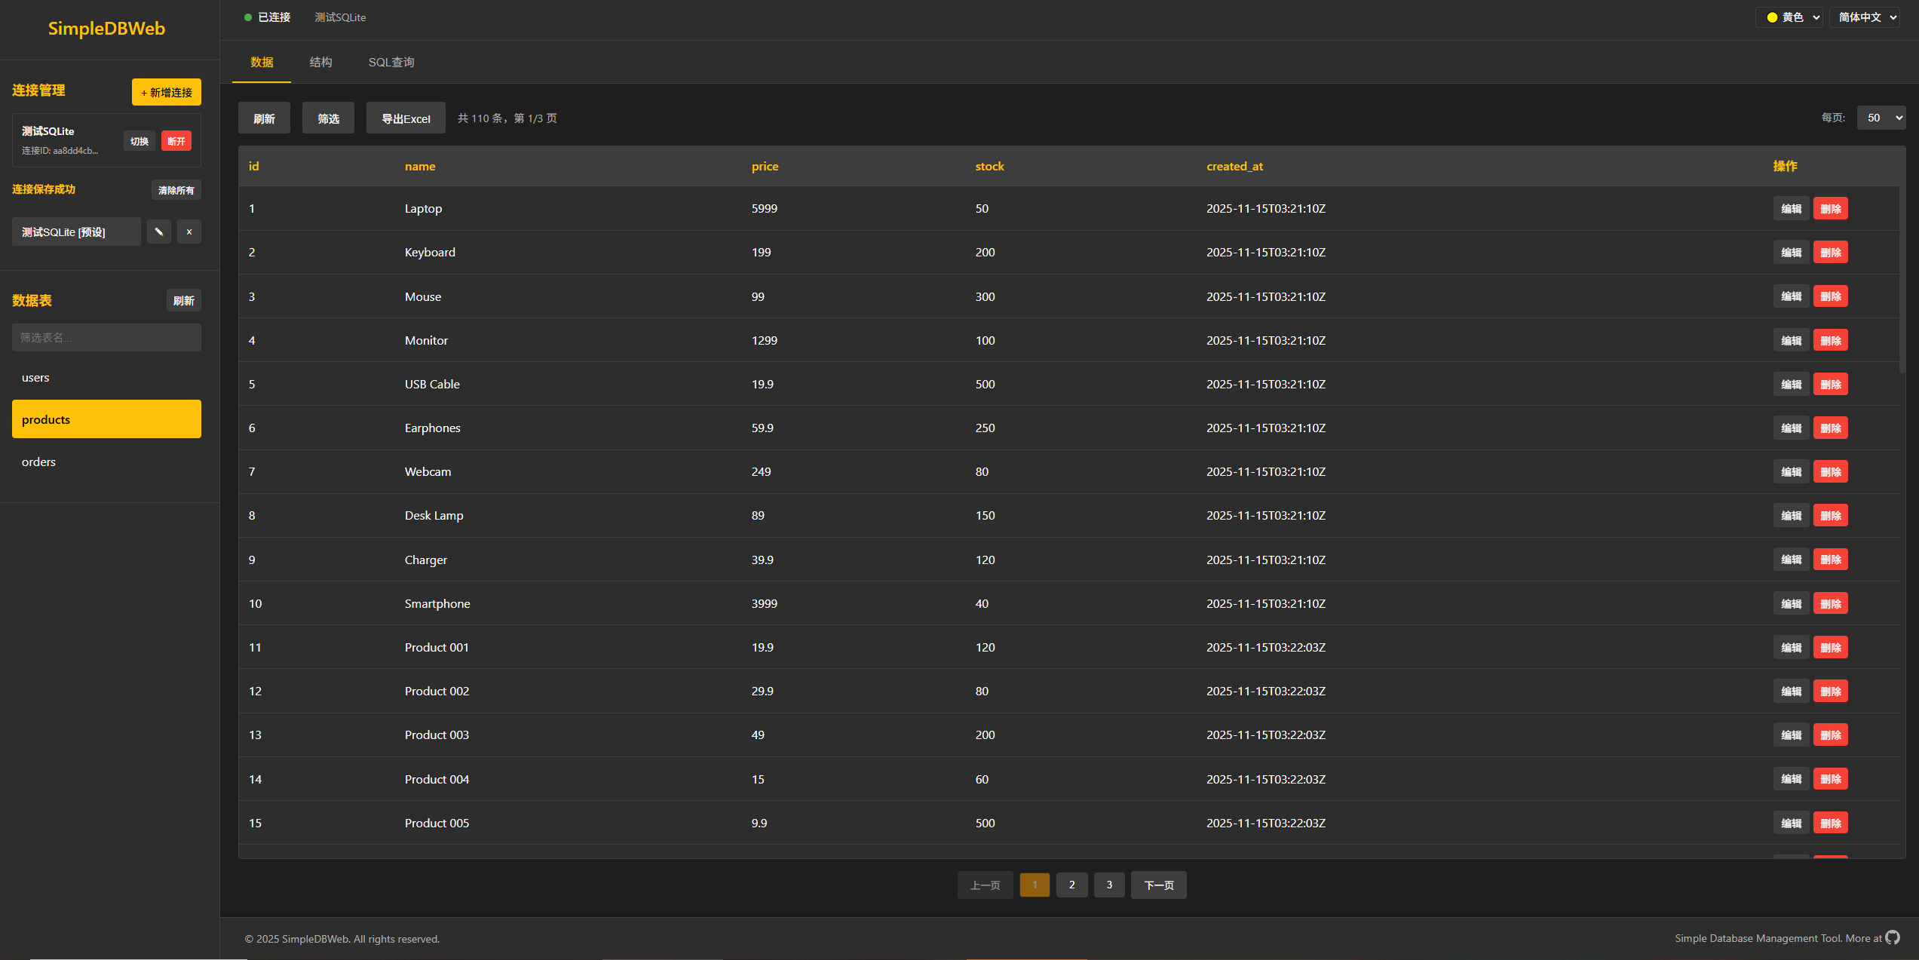Edit the Keyboard row

tap(1791, 253)
